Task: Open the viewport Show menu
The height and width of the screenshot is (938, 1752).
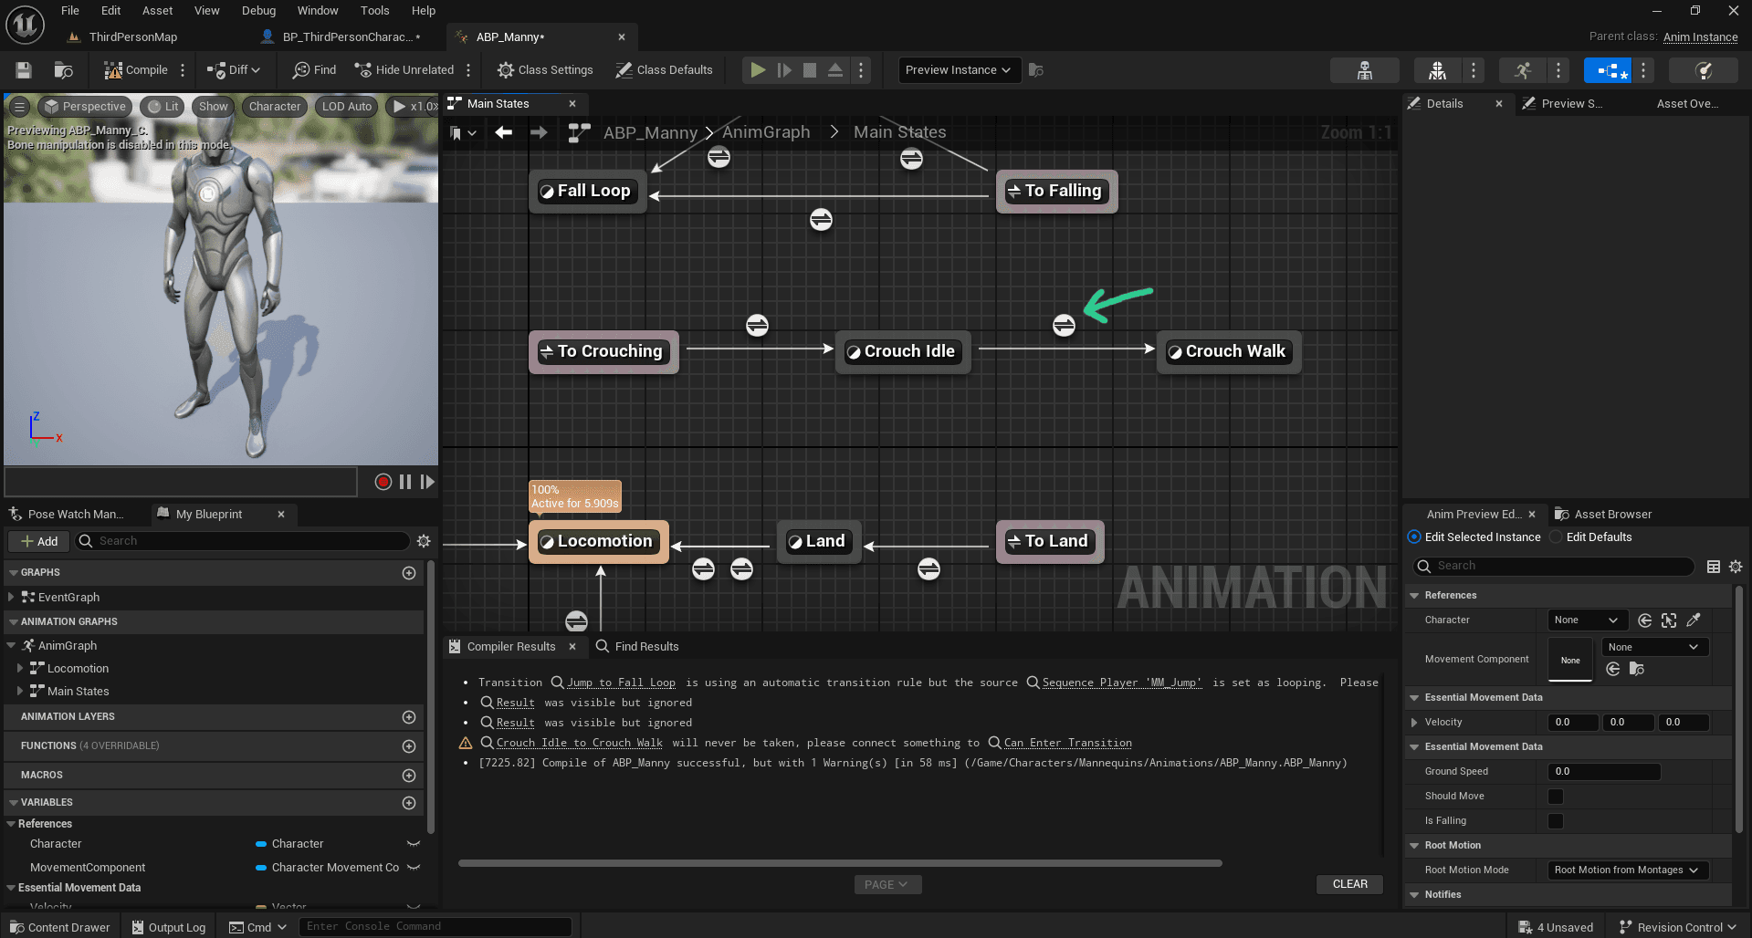Action: (x=214, y=107)
